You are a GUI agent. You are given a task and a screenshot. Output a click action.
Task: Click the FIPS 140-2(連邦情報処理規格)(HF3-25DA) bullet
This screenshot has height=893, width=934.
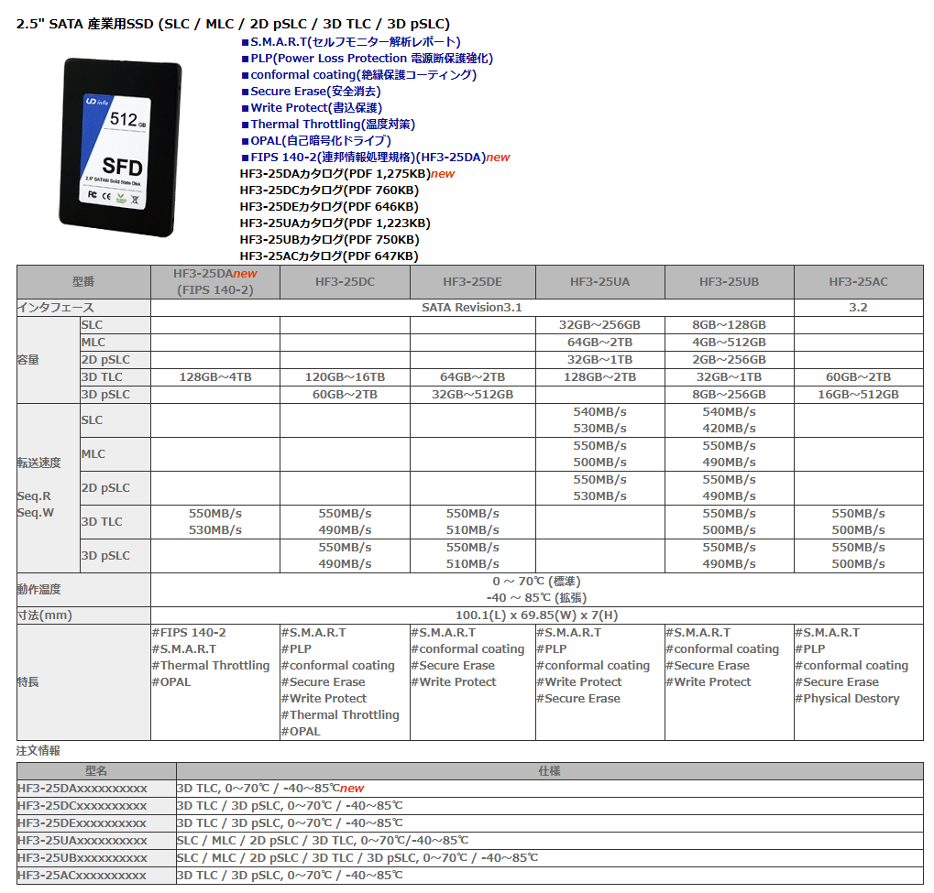point(363,158)
